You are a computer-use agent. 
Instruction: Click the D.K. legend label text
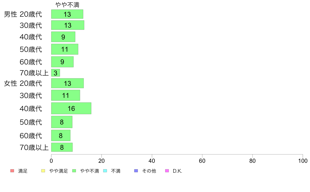pyautogui.click(x=177, y=171)
